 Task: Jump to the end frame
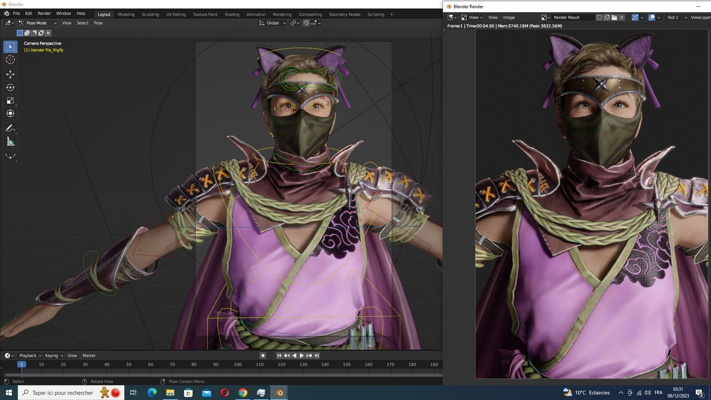pos(317,356)
